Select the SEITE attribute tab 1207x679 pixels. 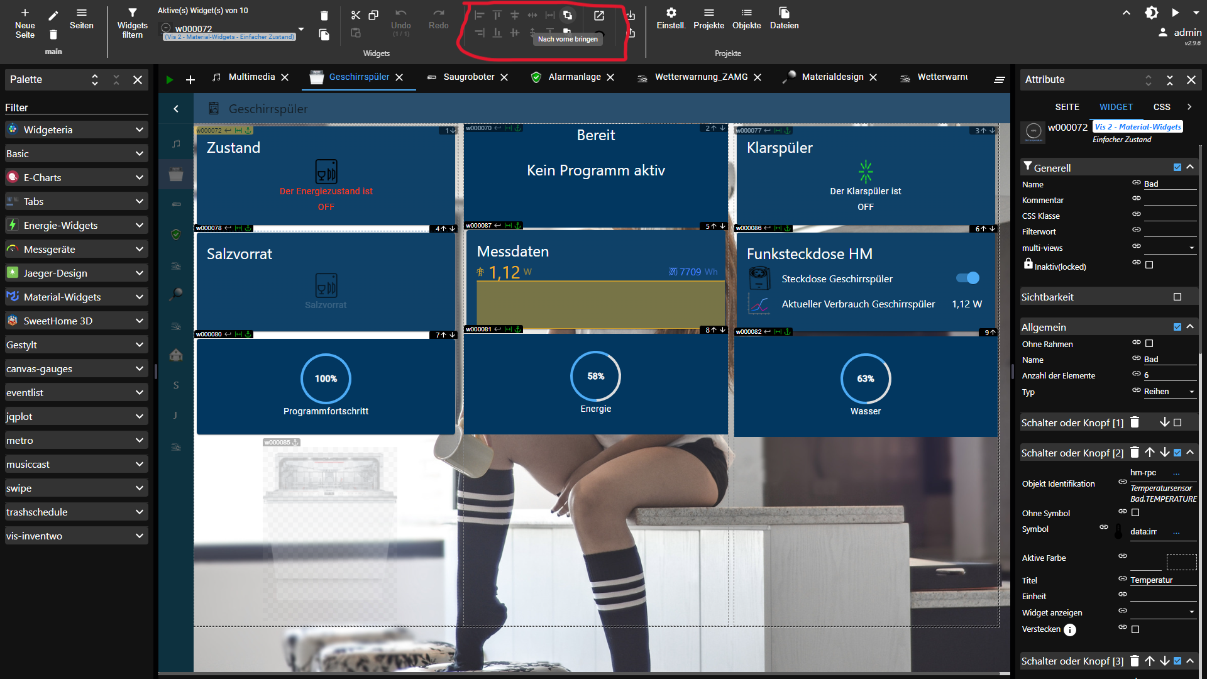(x=1067, y=107)
